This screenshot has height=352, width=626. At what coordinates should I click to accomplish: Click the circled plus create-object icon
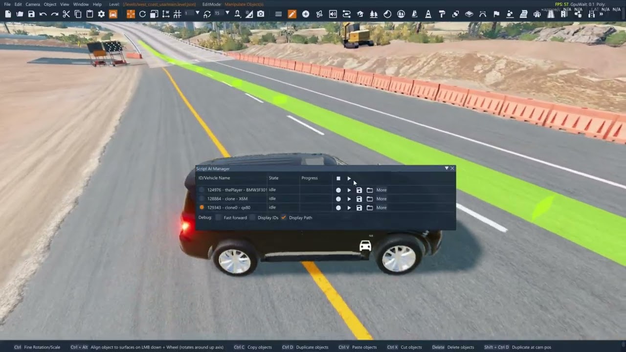(306, 14)
